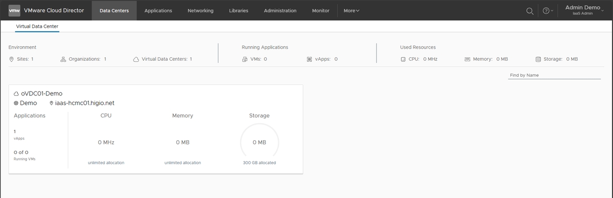This screenshot has width=613, height=198.
Task: Click the Virtual Data Centers cloud icon
Action: pyautogui.click(x=136, y=59)
